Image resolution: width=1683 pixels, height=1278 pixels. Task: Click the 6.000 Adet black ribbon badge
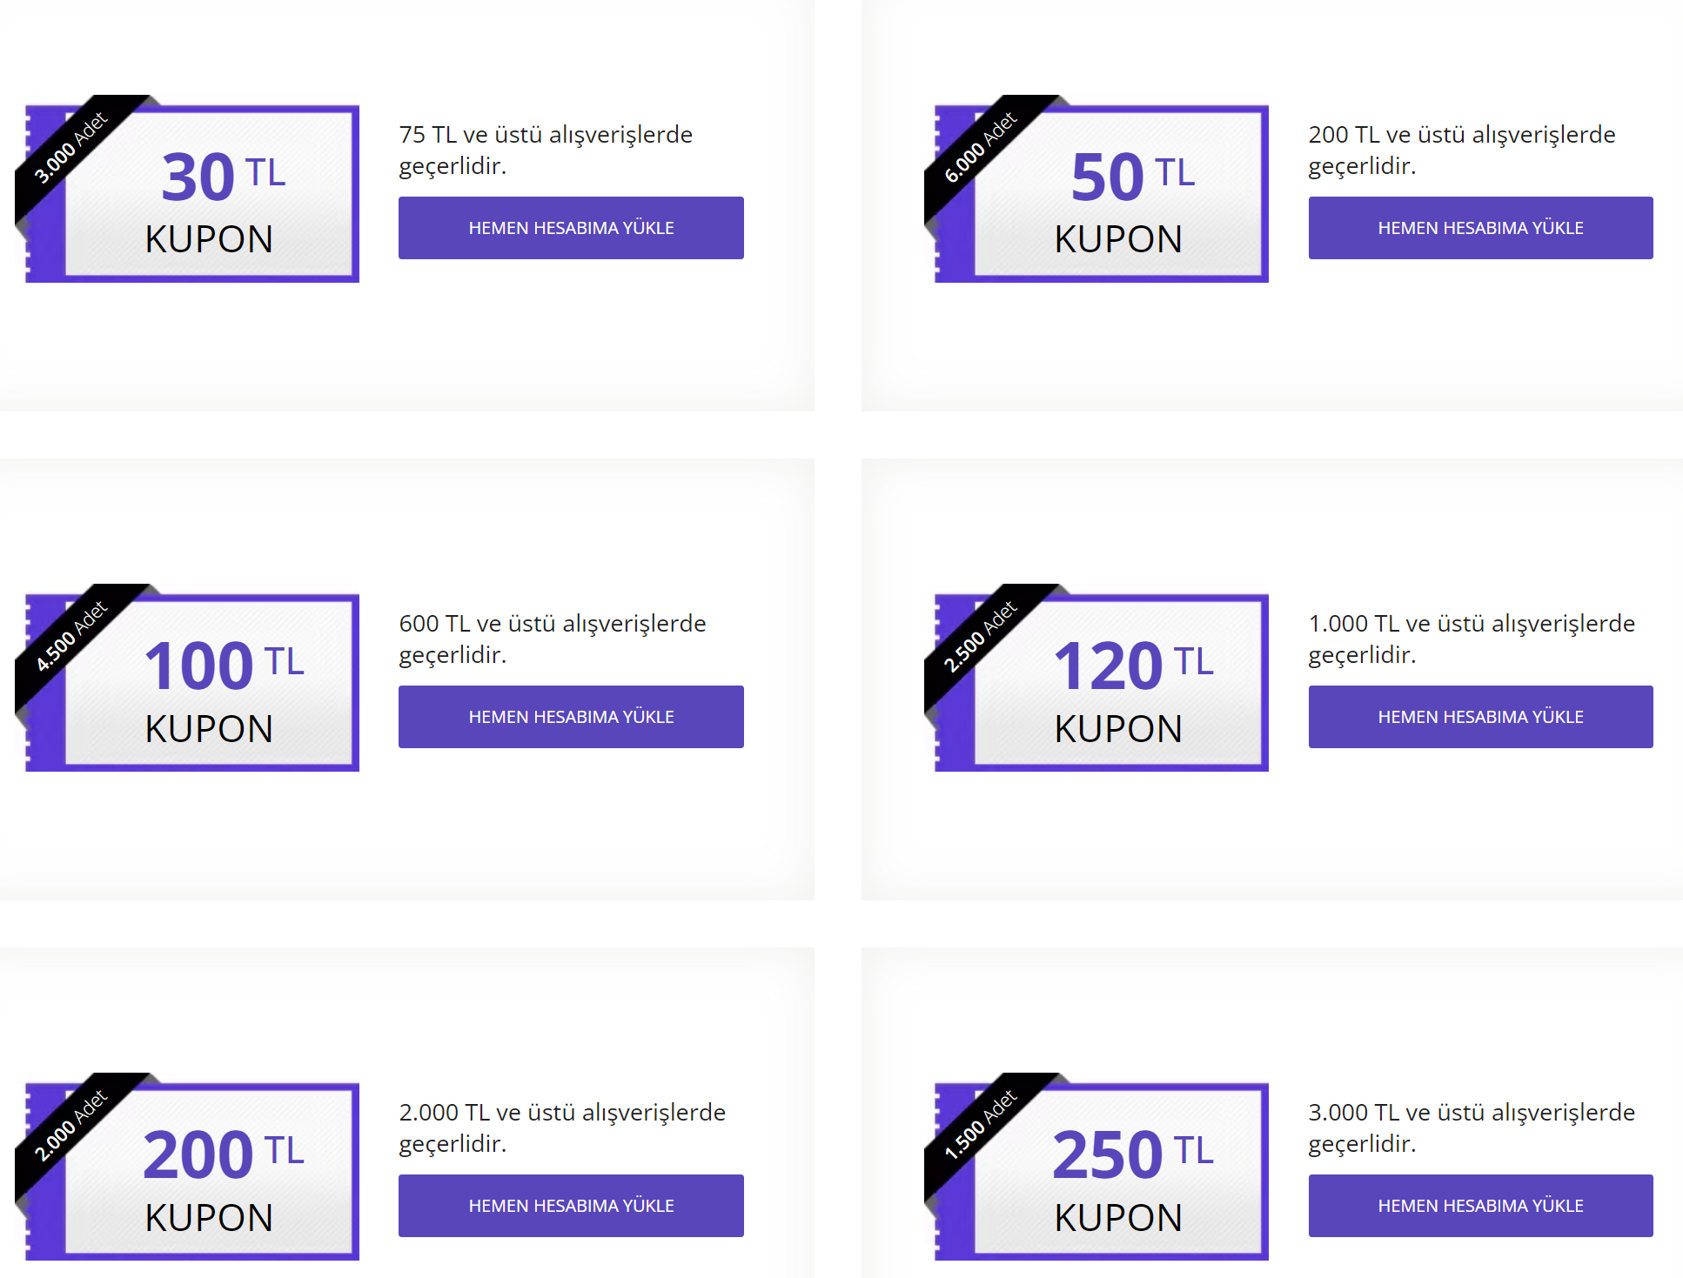(x=980, y=148)
